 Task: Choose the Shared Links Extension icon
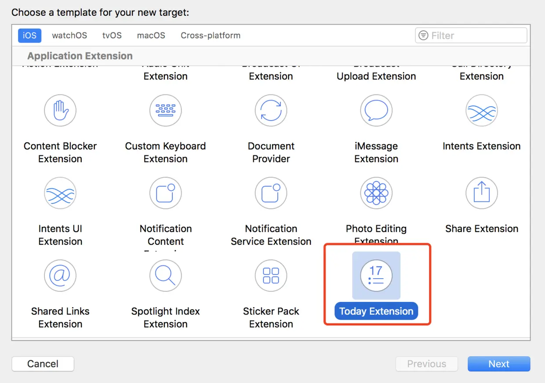tap(60, 276)
